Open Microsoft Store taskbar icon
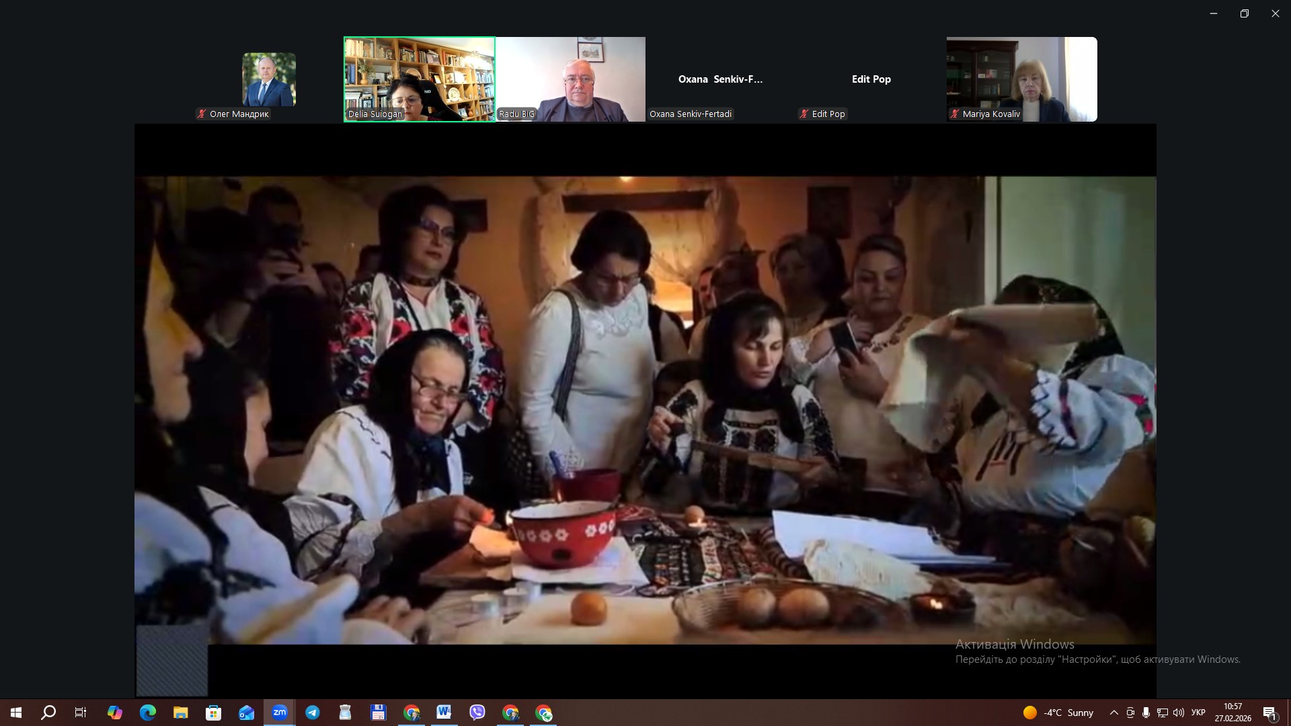The height and width of the screenshot is (726, 1291). 214,713
